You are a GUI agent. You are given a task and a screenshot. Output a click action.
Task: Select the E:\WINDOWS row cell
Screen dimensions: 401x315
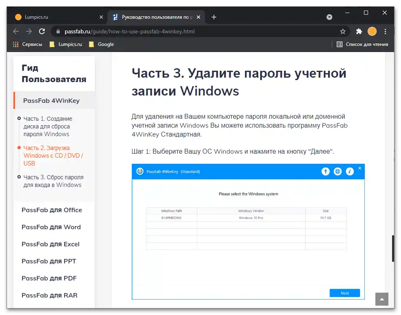point(171,218)
